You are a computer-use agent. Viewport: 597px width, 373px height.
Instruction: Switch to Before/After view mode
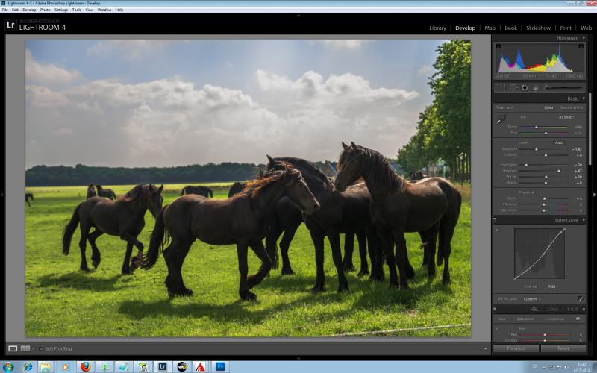tap(25, 348)
